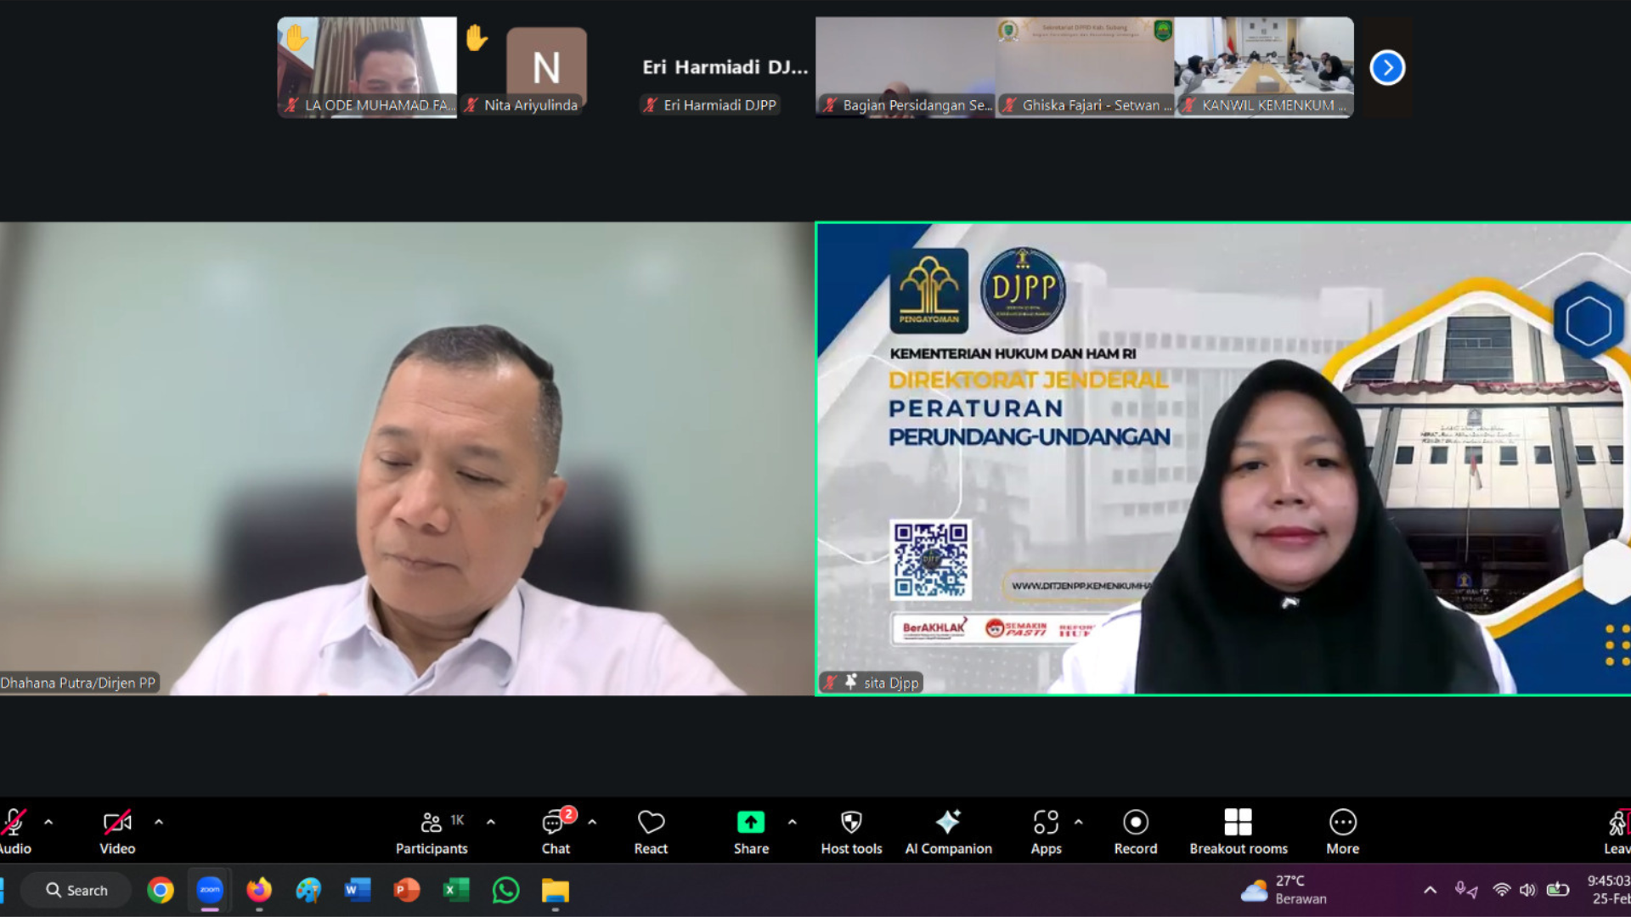
Task: Expand the arrow next to Apps
Action: (1078, 822)
